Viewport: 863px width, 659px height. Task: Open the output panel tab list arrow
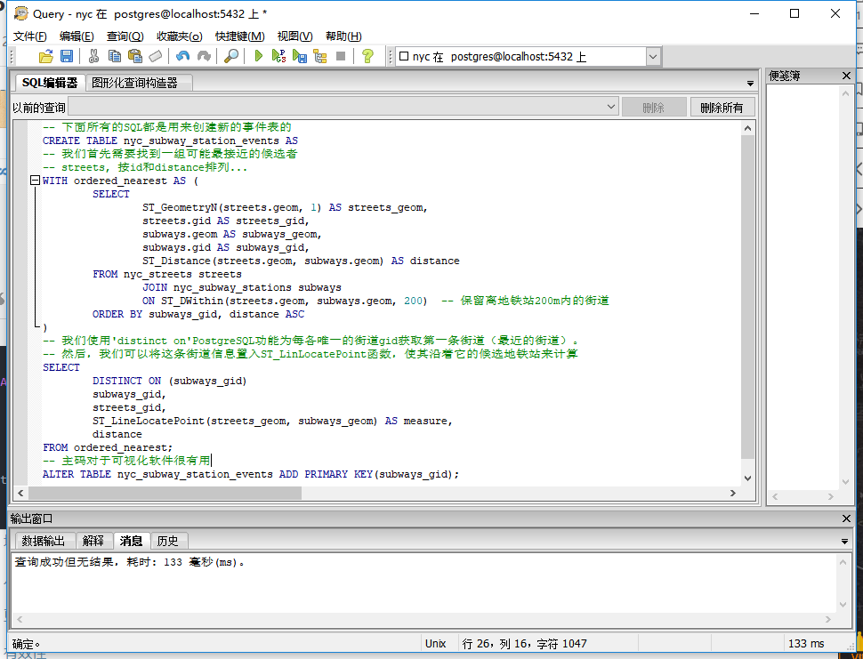(x=845, y=542)
